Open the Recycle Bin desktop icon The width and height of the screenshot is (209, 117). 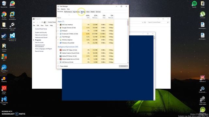pos(4,4)
